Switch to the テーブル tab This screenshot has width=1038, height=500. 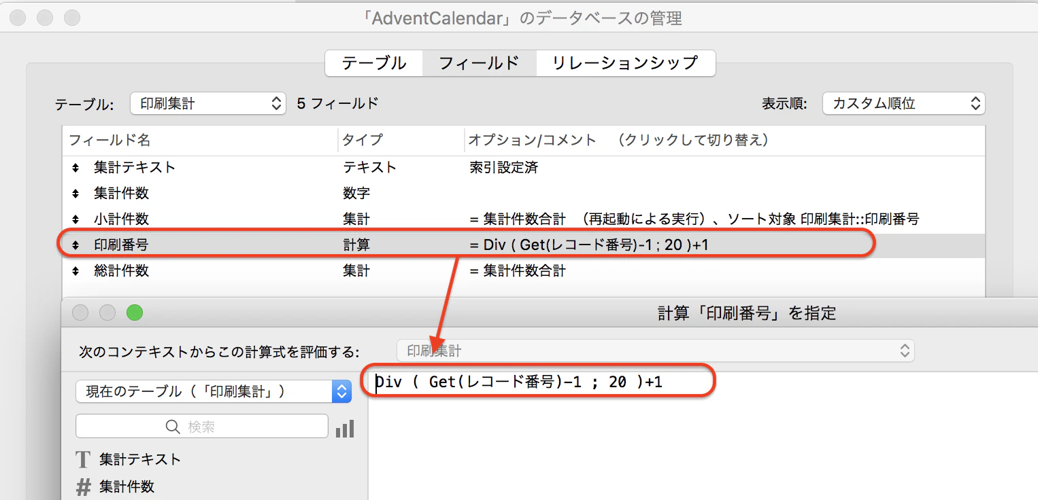374,63
